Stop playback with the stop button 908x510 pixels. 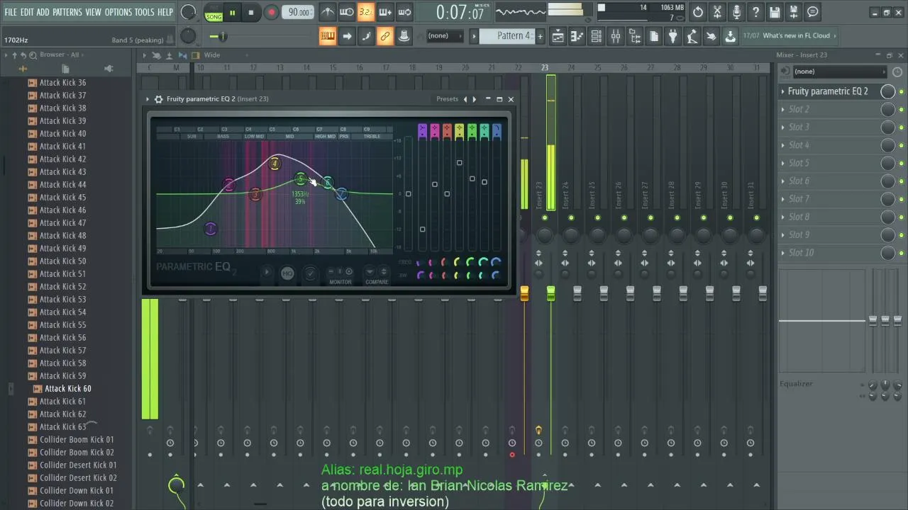click(x=251, y=12)
